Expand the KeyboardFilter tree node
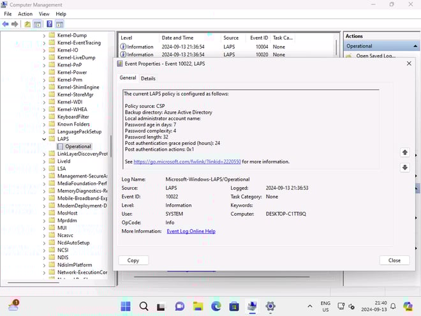 point(44,117)
